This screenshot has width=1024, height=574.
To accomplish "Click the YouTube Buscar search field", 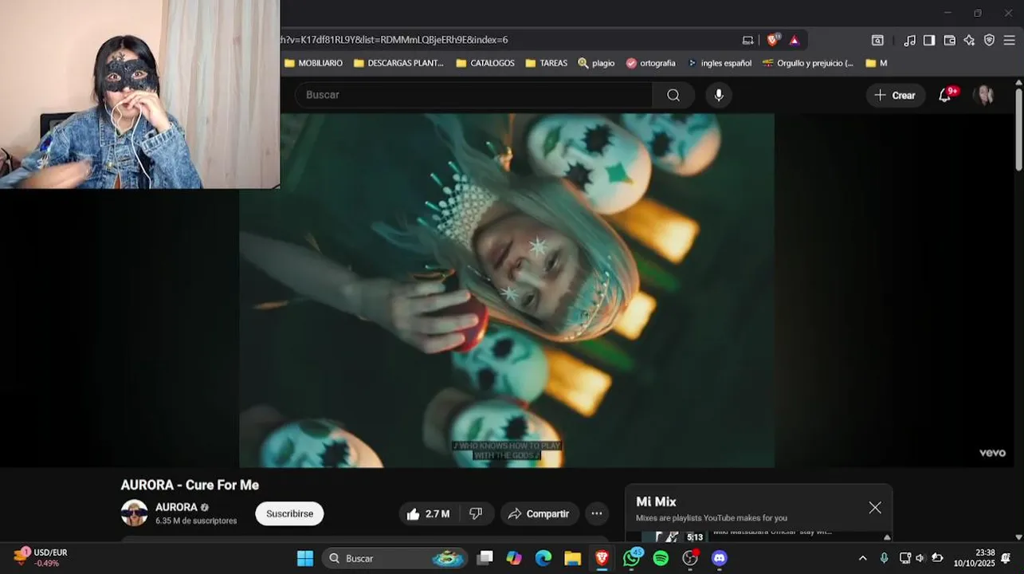I will (x=473, y=95).
